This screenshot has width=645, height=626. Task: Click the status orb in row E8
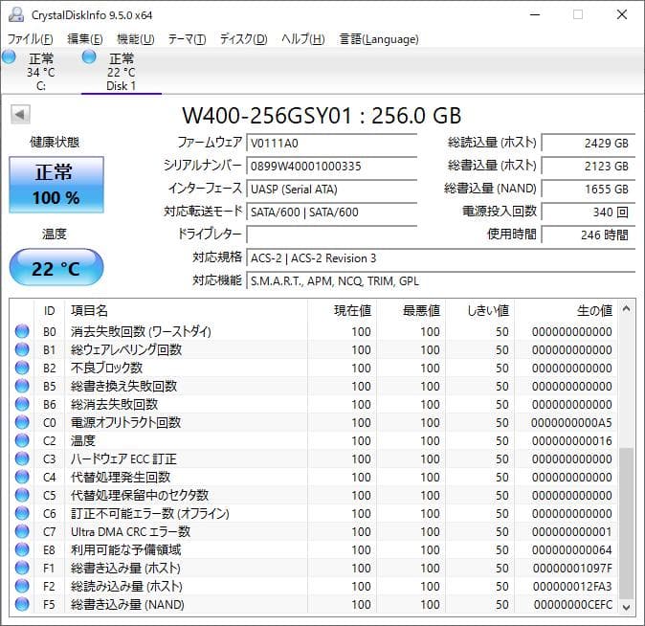click(22, 549)
